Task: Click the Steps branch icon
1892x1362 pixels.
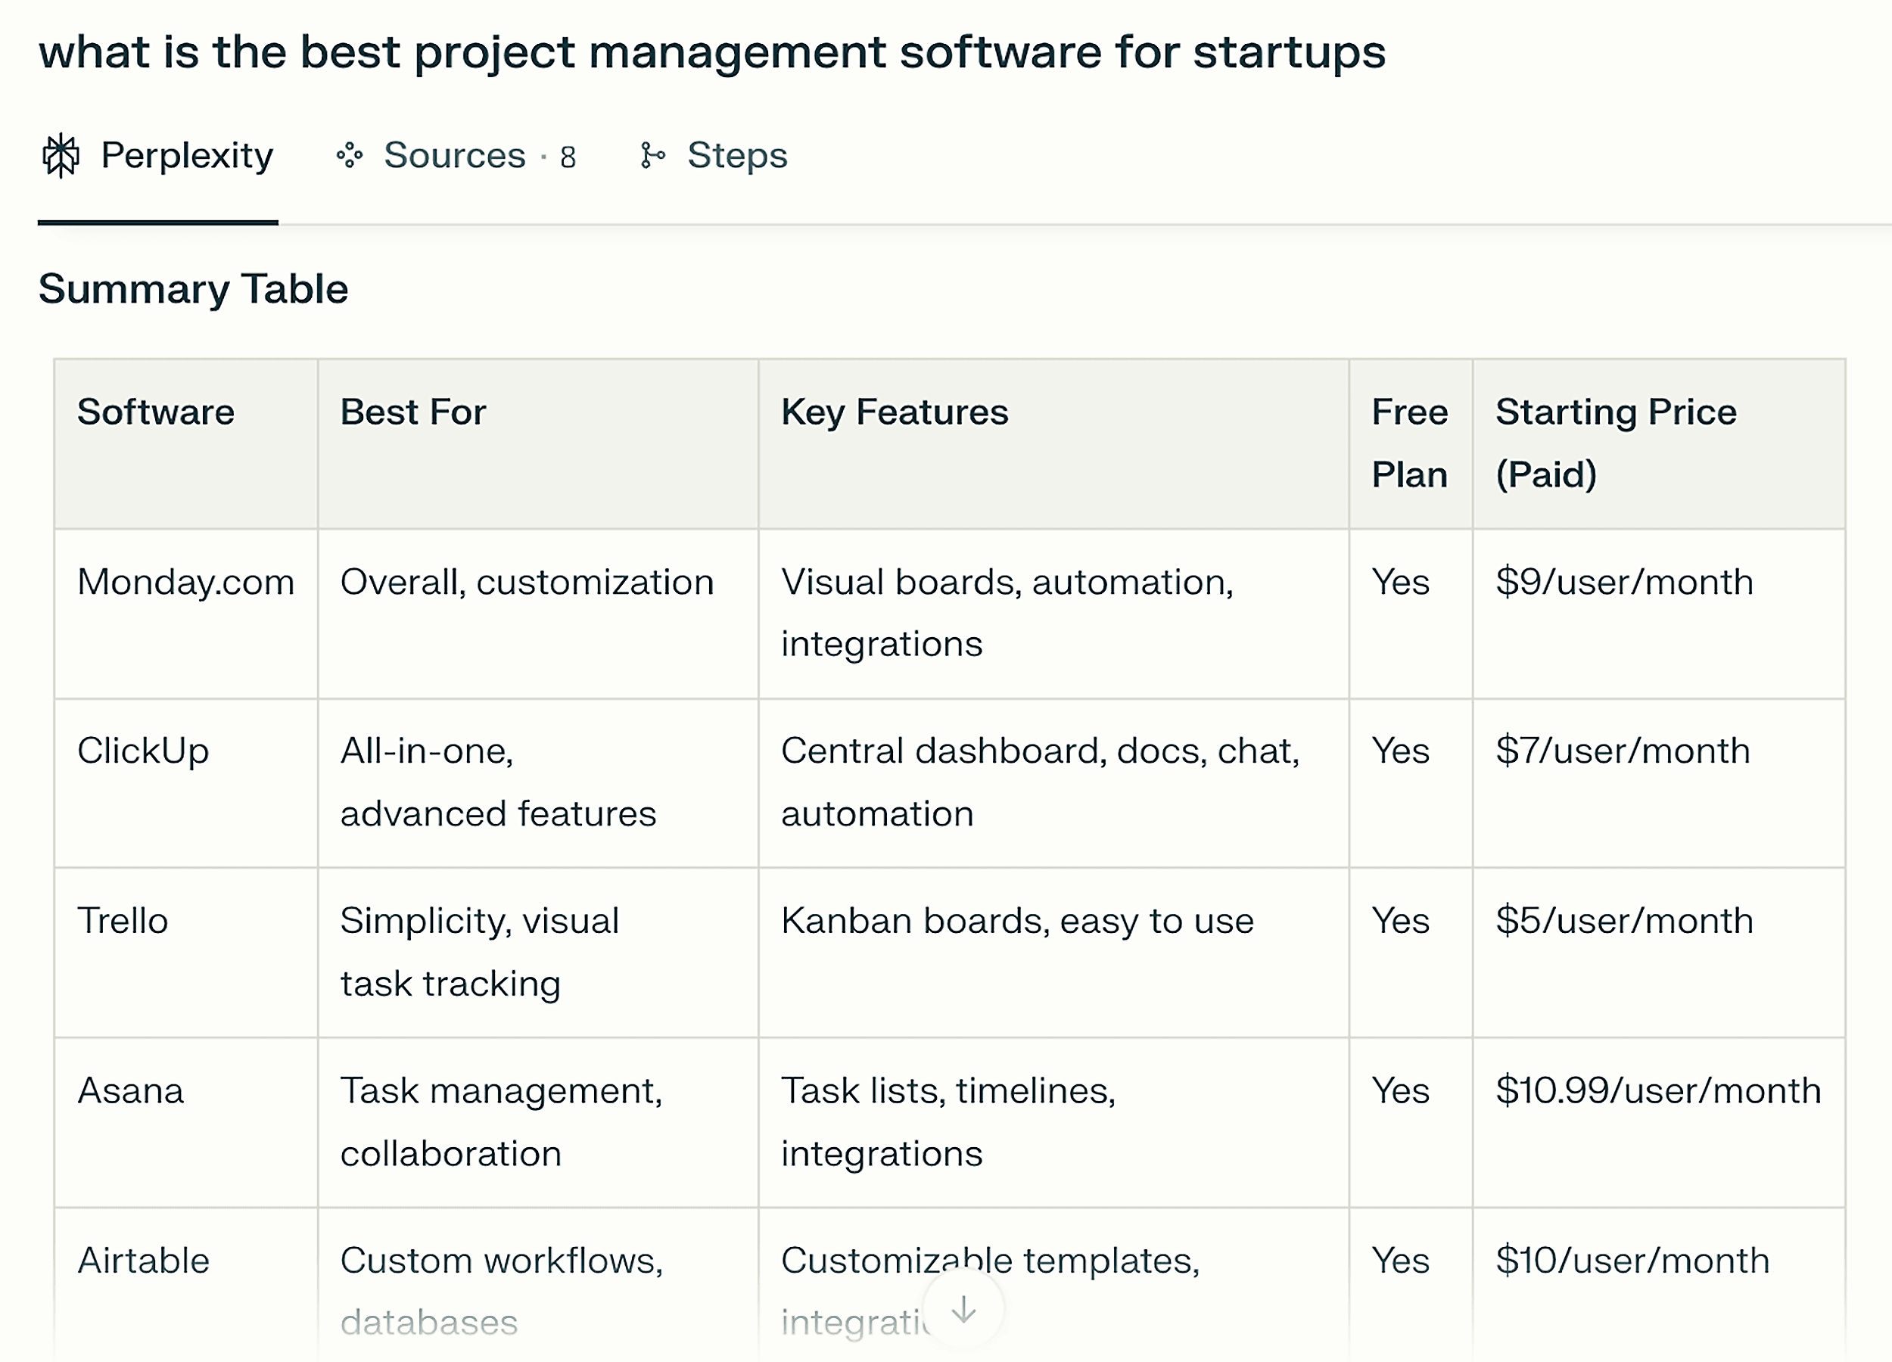Action: coord(652,156)
